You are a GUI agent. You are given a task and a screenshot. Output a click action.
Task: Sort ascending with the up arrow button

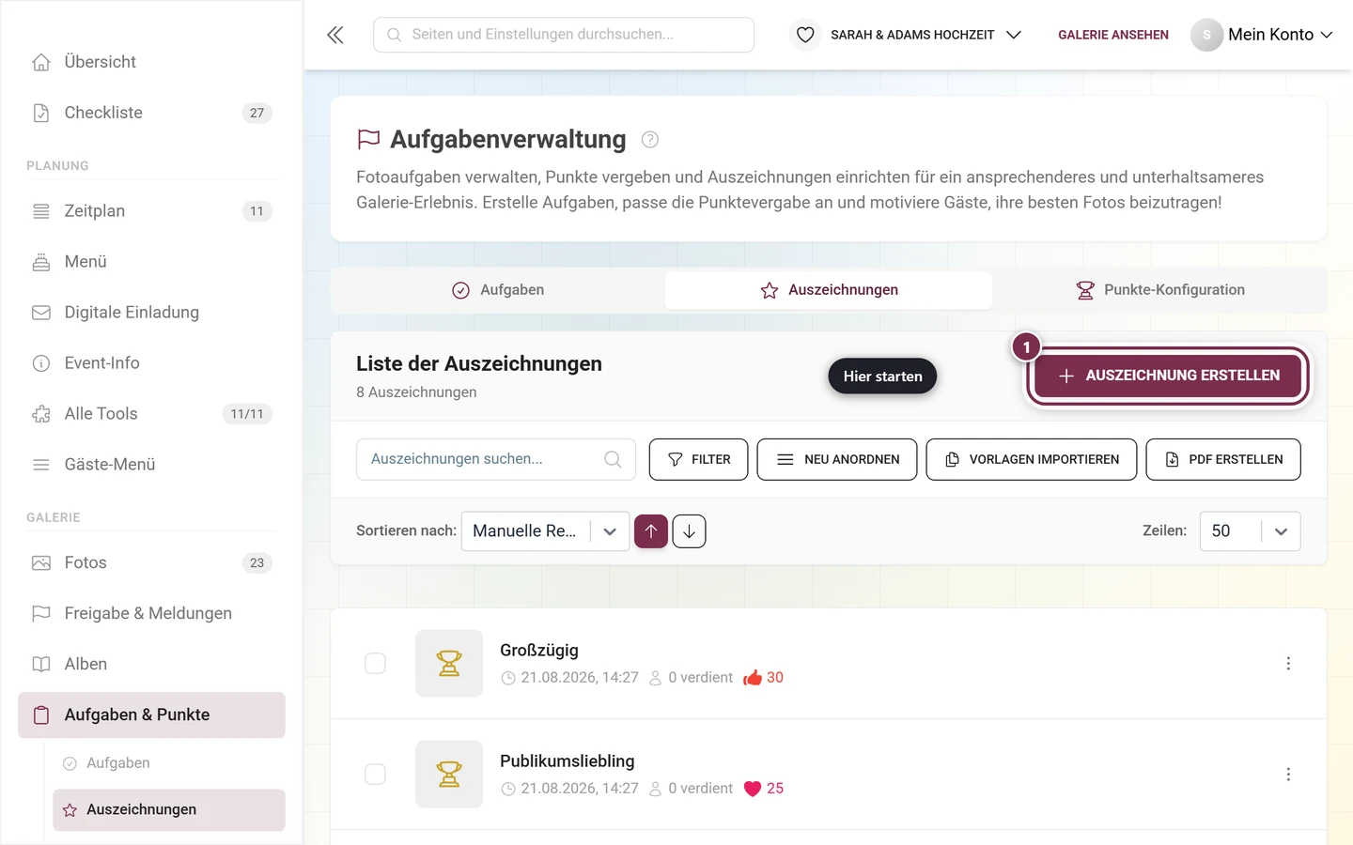click(x=651, y=531)
